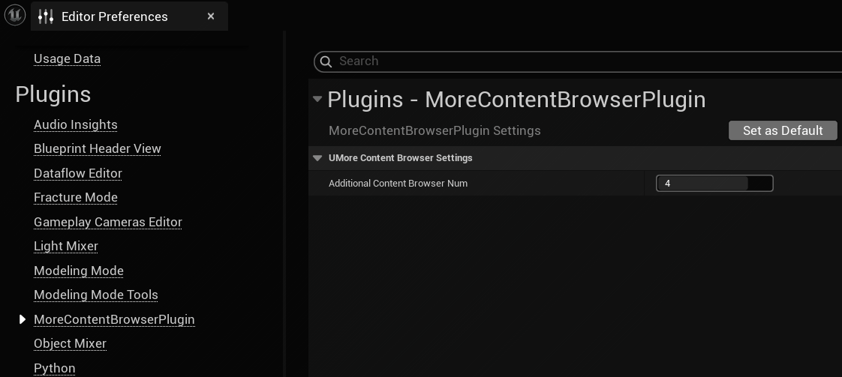Open Light Mixer settings
This screenshot has height=377, width=842.
point(66,246)
